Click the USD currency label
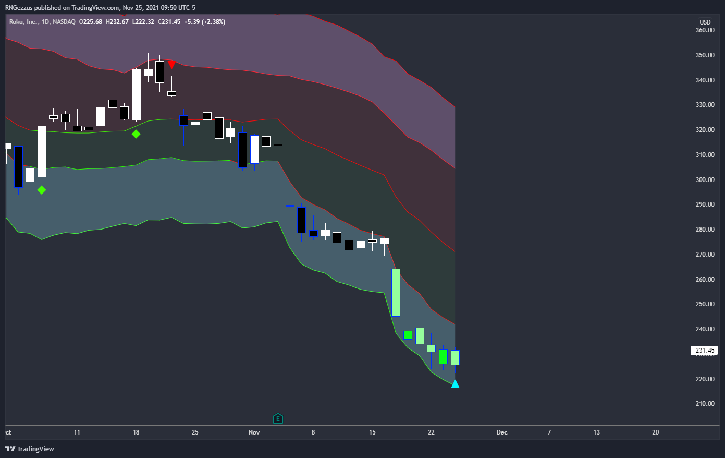This screenshot has width=725, height=458. 705,22
